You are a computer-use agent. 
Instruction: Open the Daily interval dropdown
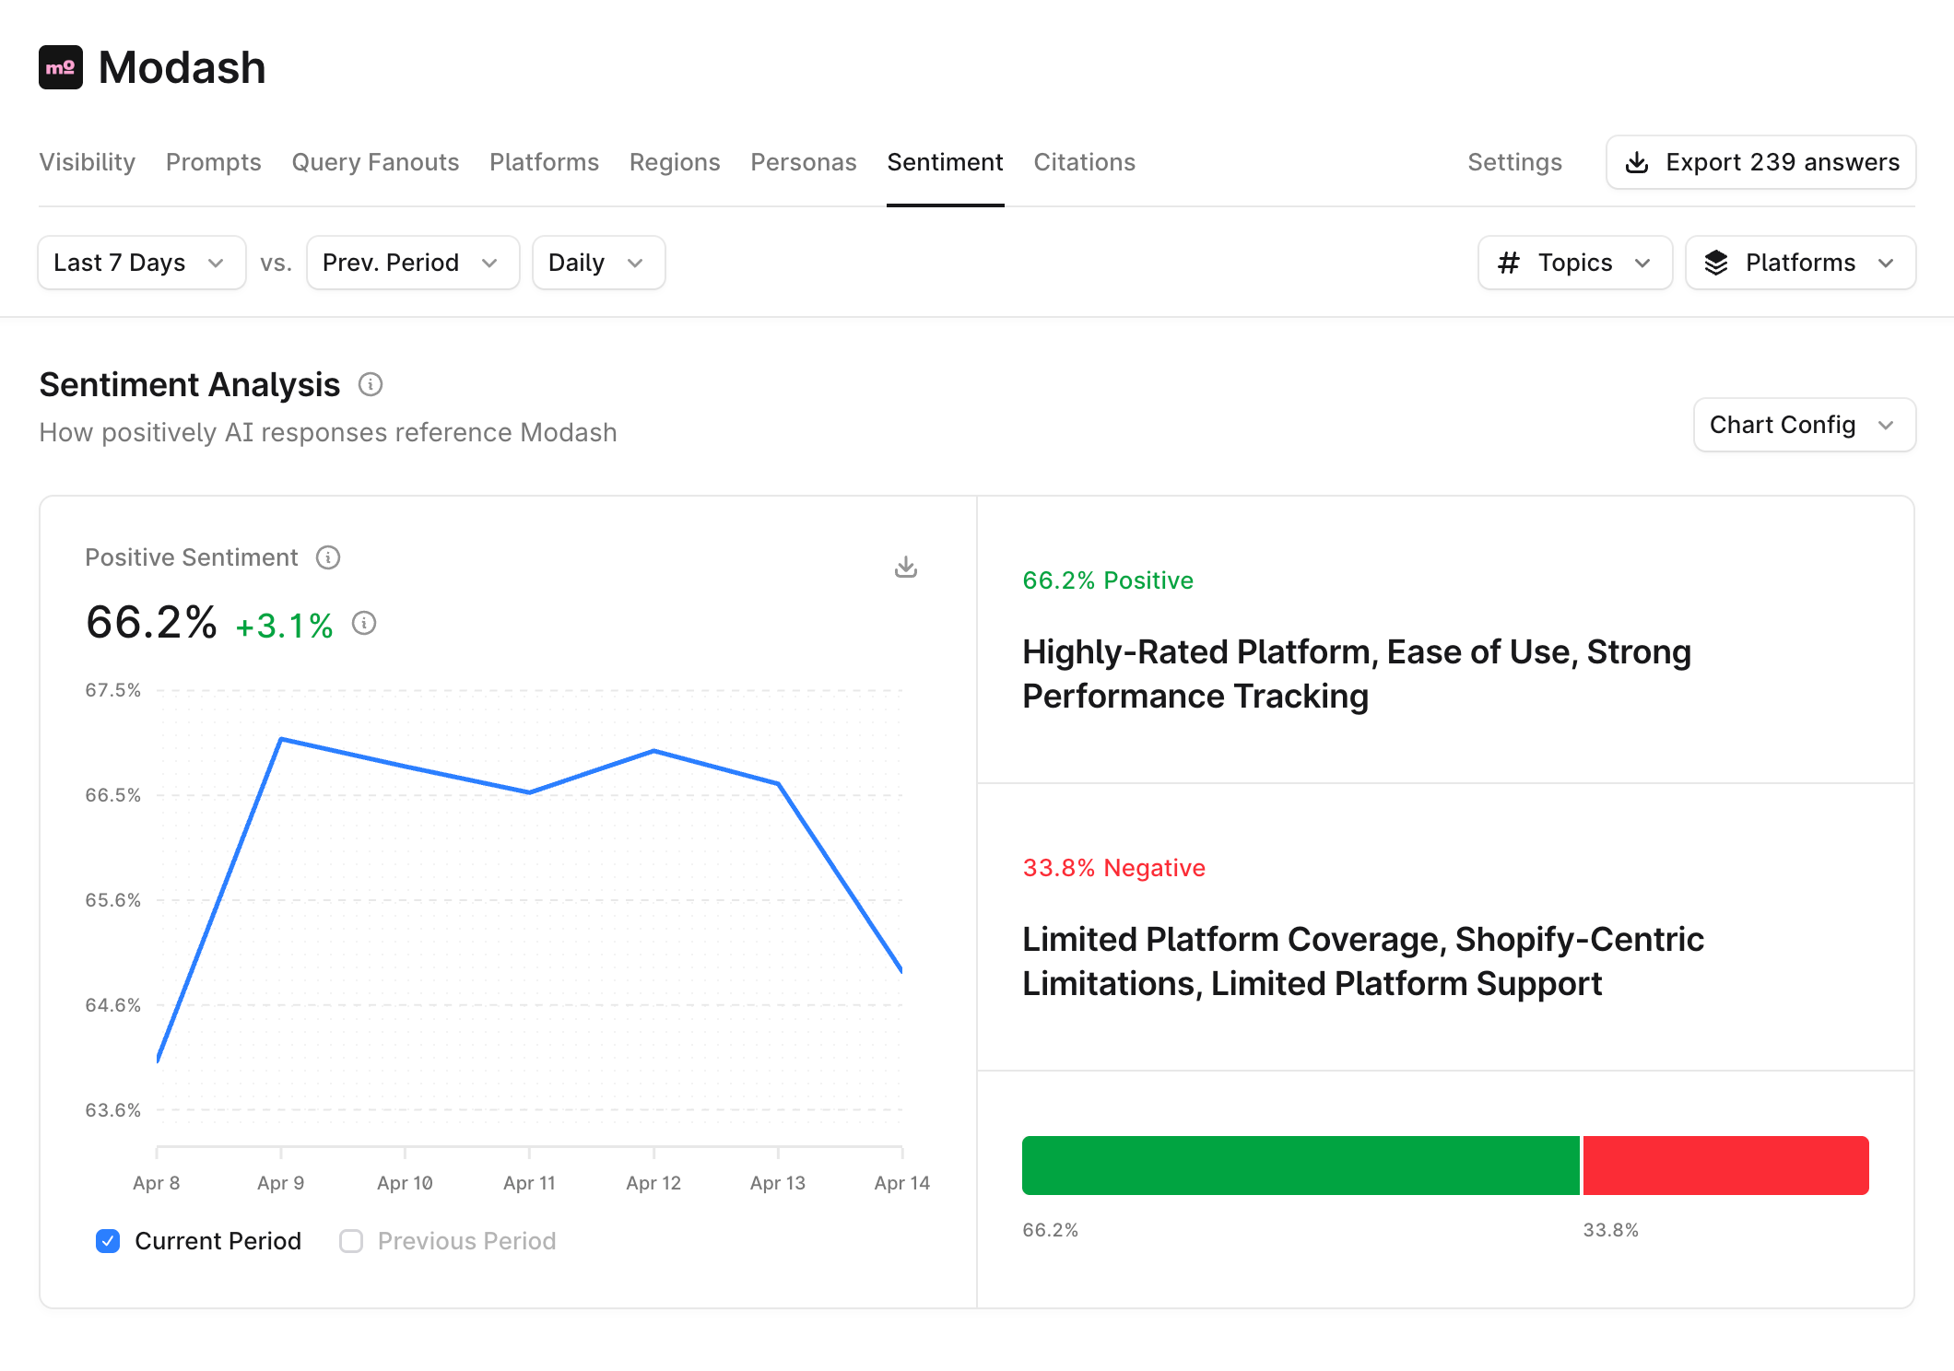(599, 263)
